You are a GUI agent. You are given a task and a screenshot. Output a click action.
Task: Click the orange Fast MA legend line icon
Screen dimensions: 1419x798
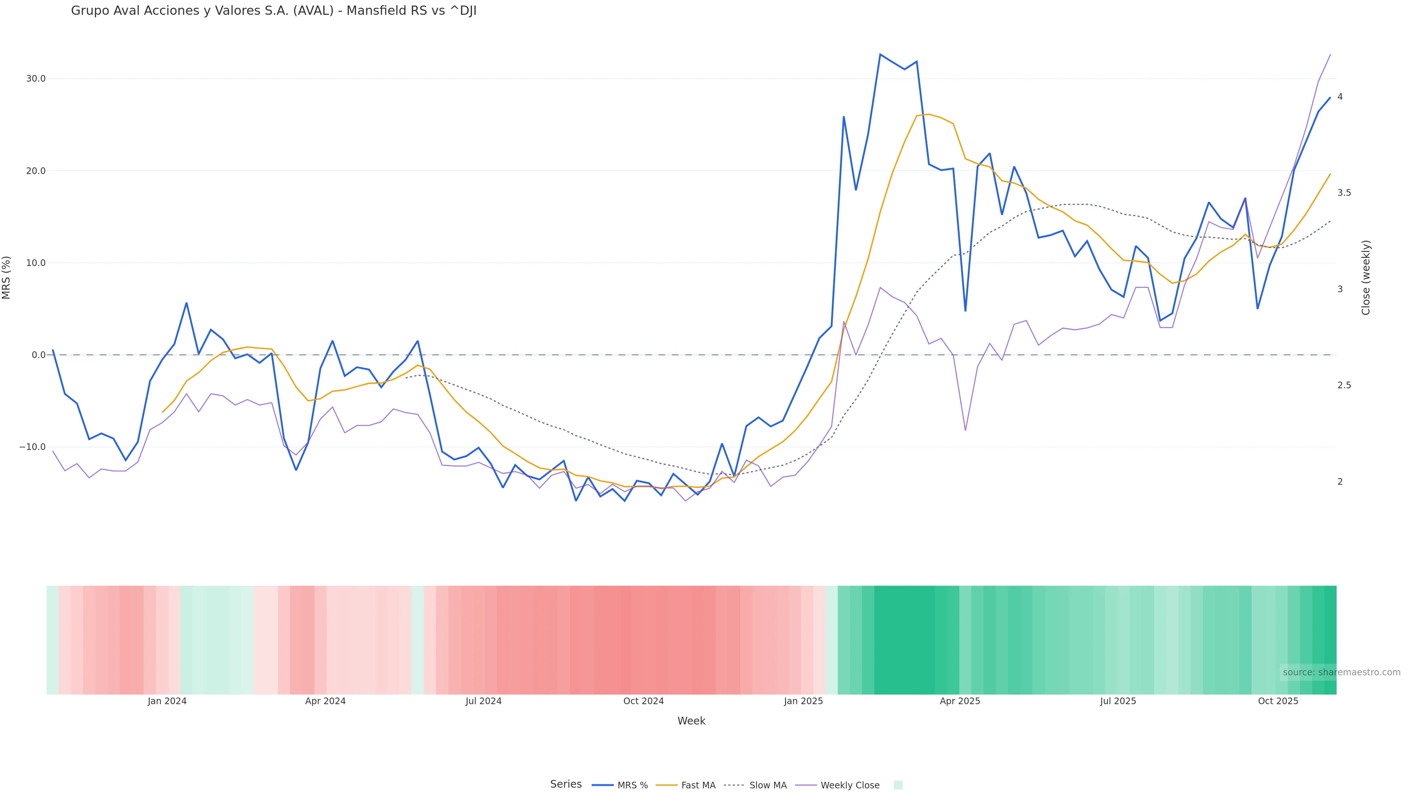tap(667, 785)
